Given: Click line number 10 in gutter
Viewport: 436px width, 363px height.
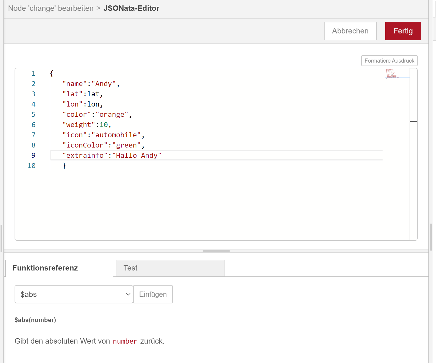Looking at the screenshot, I should tap(32, 166).
